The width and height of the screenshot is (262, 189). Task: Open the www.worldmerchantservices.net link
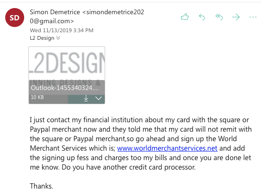coord(167,148)
